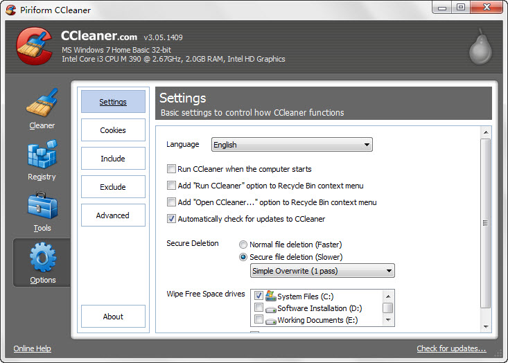
Task: Open the Cleaner section brush icon
Action: tap(42, 103)
